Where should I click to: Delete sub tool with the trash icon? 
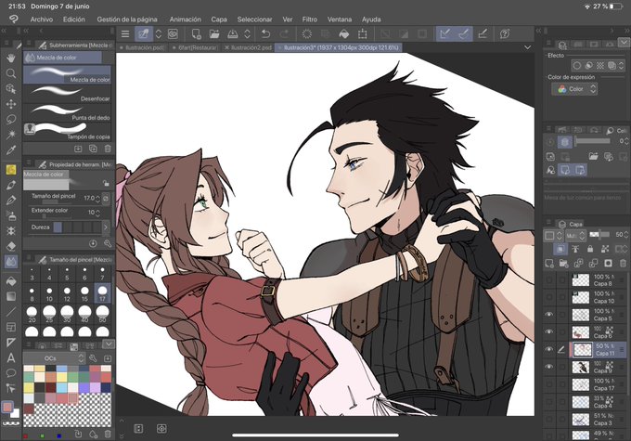click(x=108, y=149)
